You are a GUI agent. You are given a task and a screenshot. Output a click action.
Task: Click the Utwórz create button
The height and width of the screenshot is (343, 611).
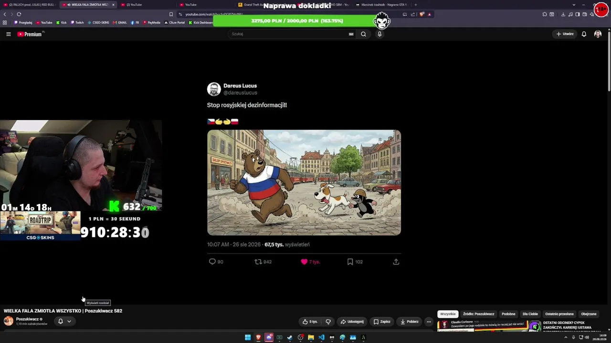565,34
